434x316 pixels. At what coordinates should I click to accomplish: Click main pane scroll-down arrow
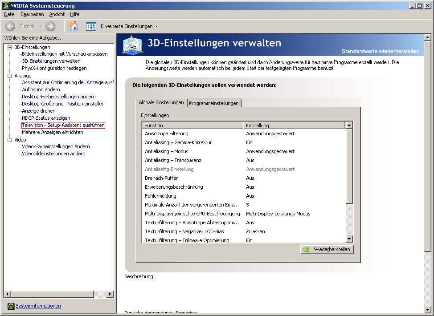coord(428,310)
